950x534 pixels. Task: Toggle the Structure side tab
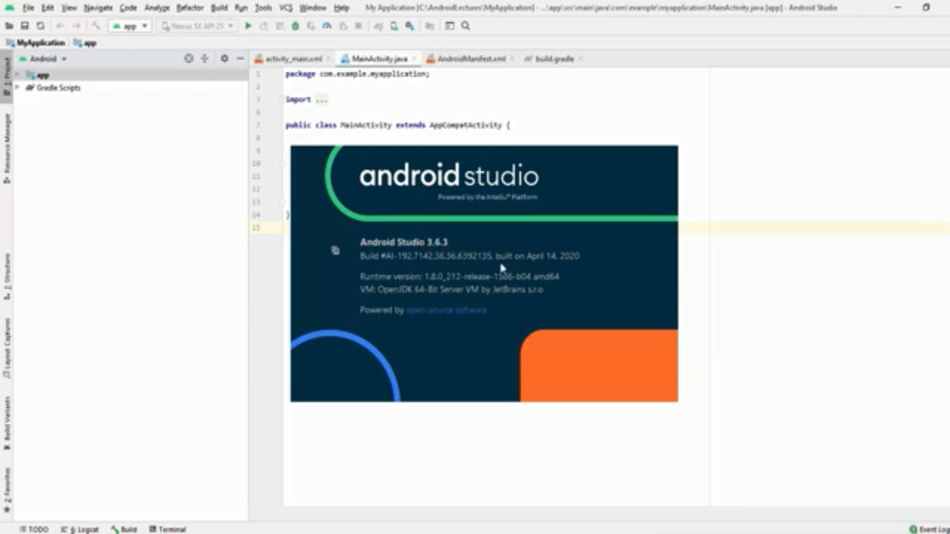click(x=7, y=276)
